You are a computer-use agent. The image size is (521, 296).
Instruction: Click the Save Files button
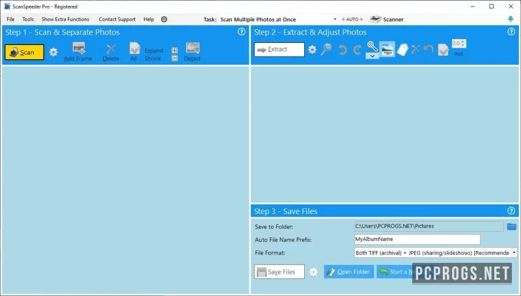coord(279,271)
